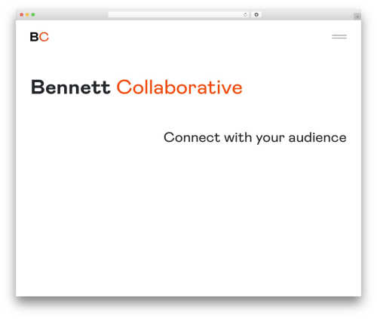Click the reload icon in the address bar
The height and width of the screenshot is (319, 377).
245,15
